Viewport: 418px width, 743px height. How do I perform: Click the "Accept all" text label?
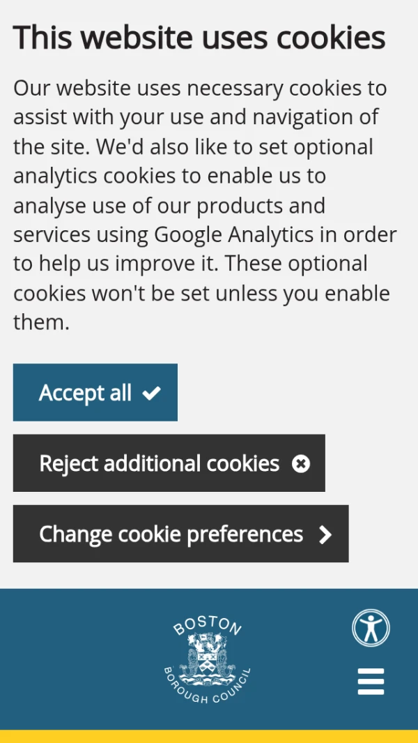(85, 393)
